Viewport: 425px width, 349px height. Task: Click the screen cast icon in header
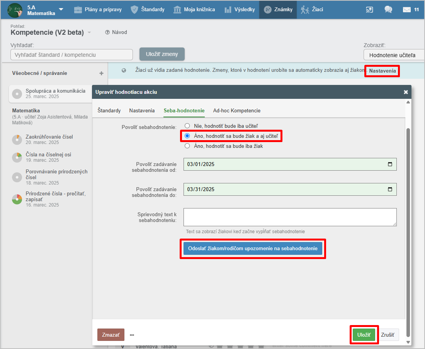coord(369,10)
